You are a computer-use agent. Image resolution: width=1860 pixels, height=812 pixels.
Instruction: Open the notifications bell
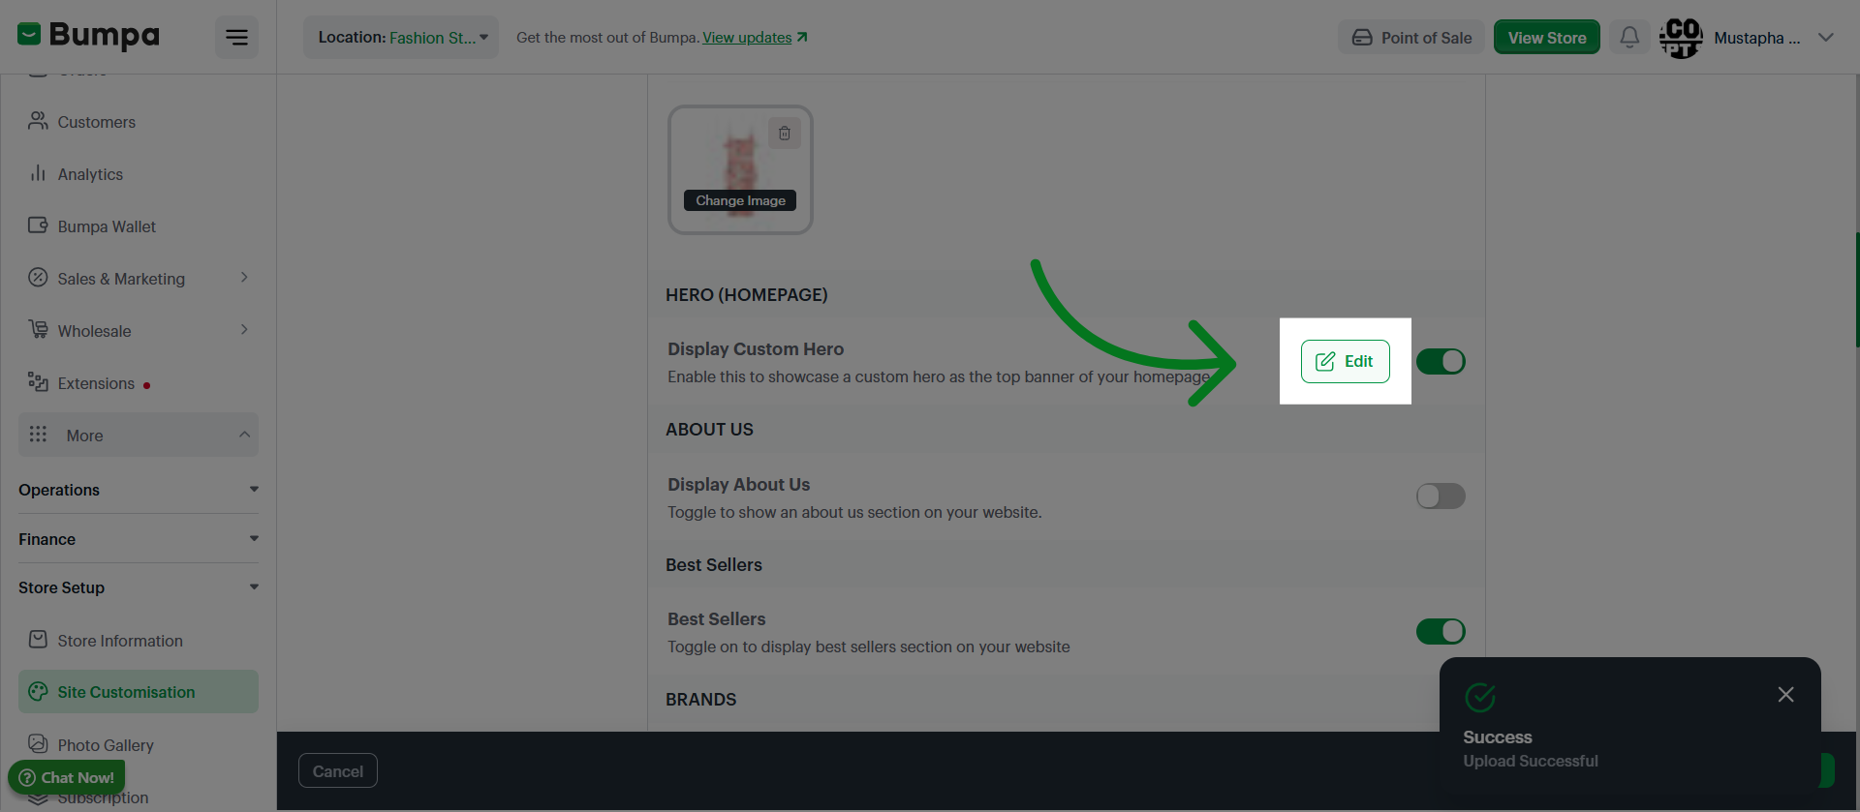pos(1629,38)
